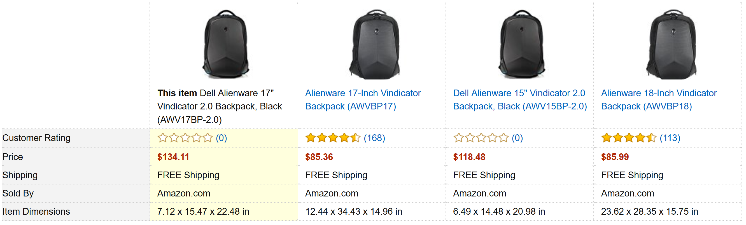Screen dimensions: 746x225
Task: Click the AWV17BP-2.0 backpack product image
Action: (x=226, y=44)
